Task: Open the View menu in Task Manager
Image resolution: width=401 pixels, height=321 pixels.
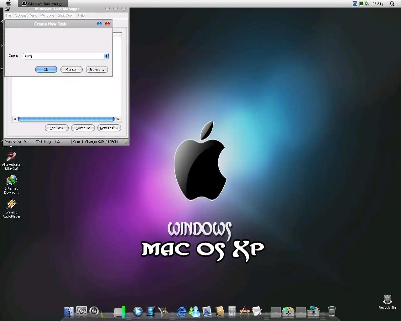Action: pos(34,15)
